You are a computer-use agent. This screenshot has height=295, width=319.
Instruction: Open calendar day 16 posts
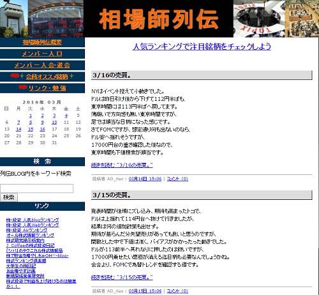[x=43, y=129]
